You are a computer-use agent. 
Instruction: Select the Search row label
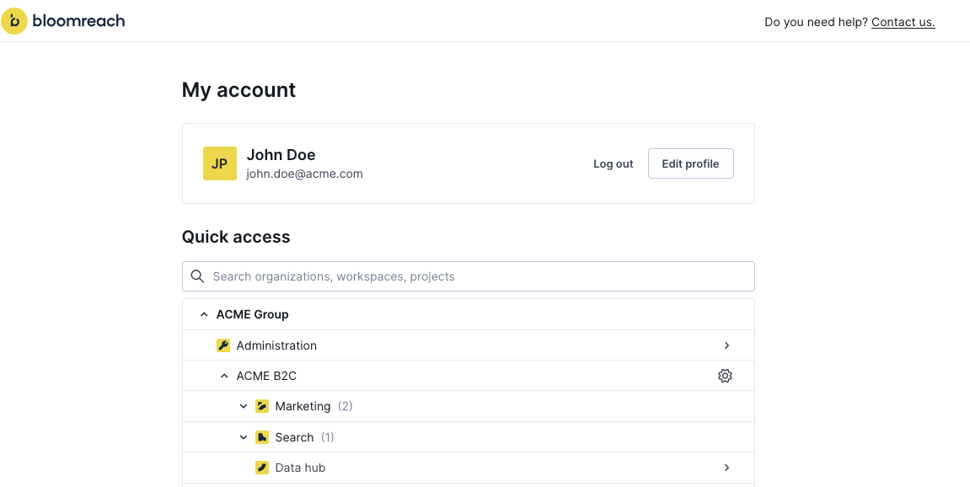click(294, 437)
